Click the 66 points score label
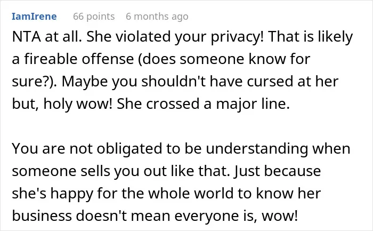This screenshot has height=231, width=373. click(x=94, y=17)
